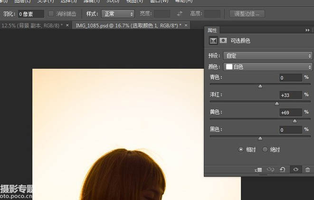This screenshot has height=200, width=314.
Task: Open the 颜色 colors dropdown showing 白色
Action: (267, 67)
